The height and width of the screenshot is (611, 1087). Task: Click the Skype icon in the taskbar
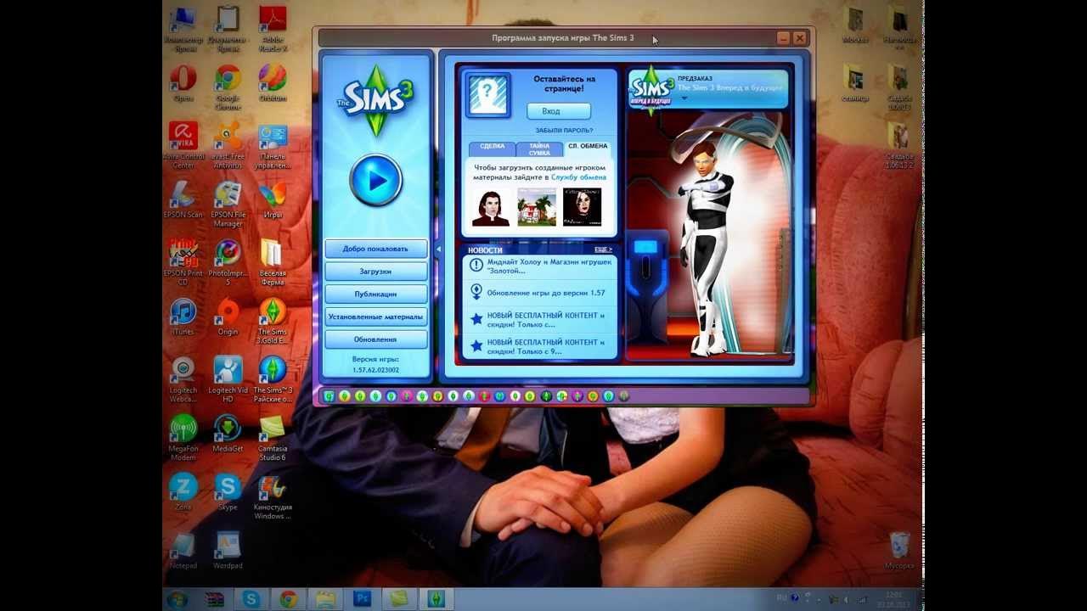coord(251,599)
